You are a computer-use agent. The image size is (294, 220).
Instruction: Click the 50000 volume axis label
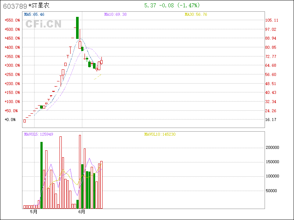272,191
